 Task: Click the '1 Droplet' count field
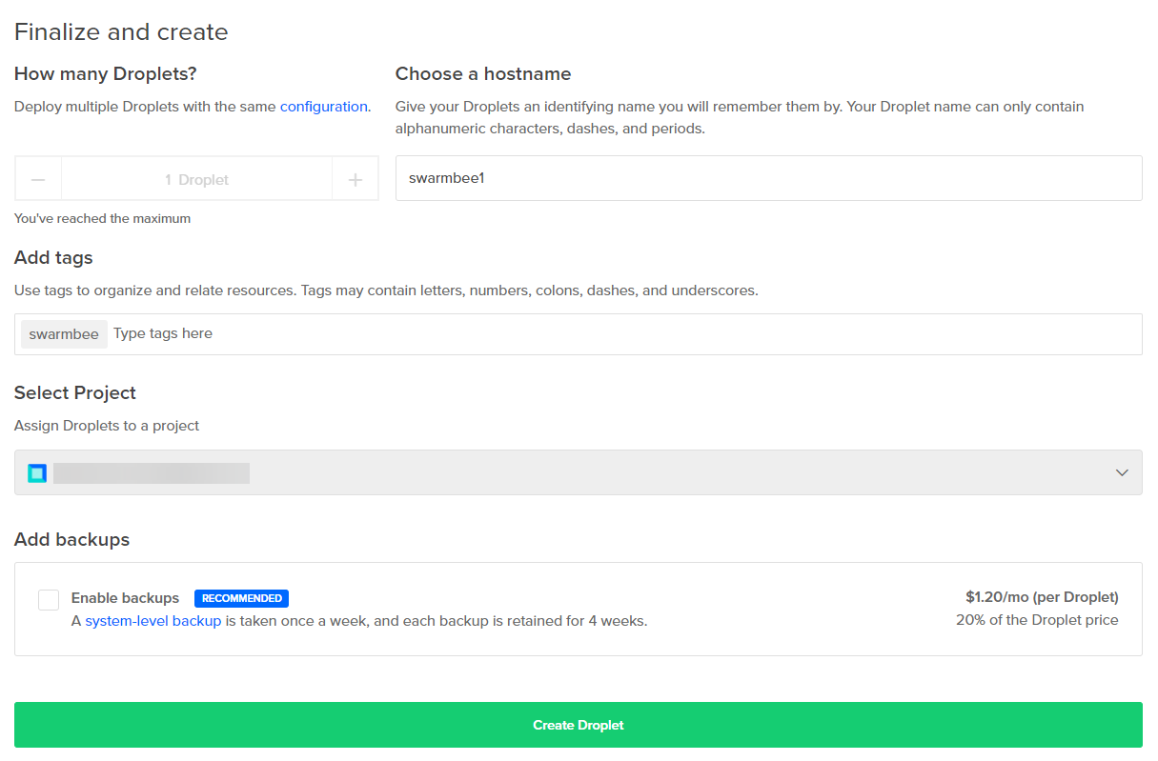(196, 179)
